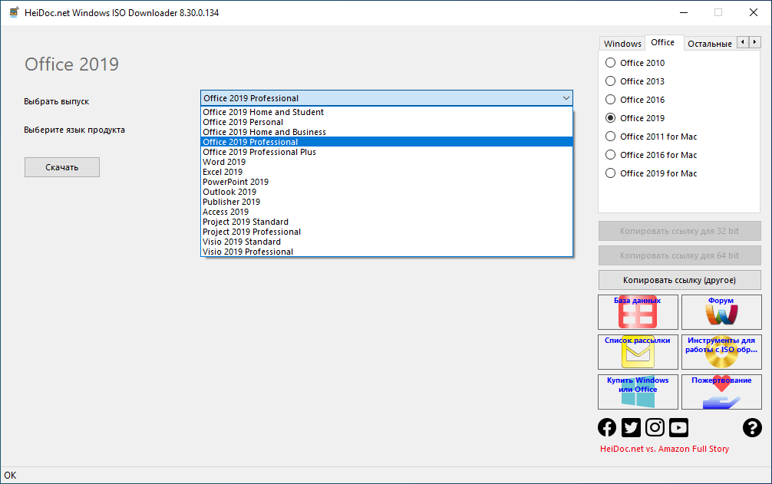Open the YouTube icon link
Viewport: 772px width, 484px height.
(x=678, y=427)
